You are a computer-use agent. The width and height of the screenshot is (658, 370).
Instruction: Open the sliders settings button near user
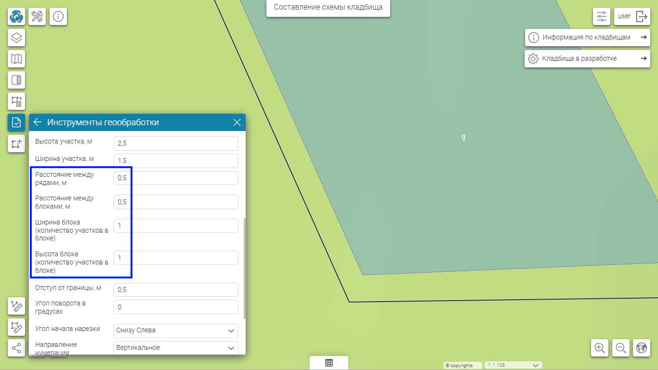[x=602, y=16]
